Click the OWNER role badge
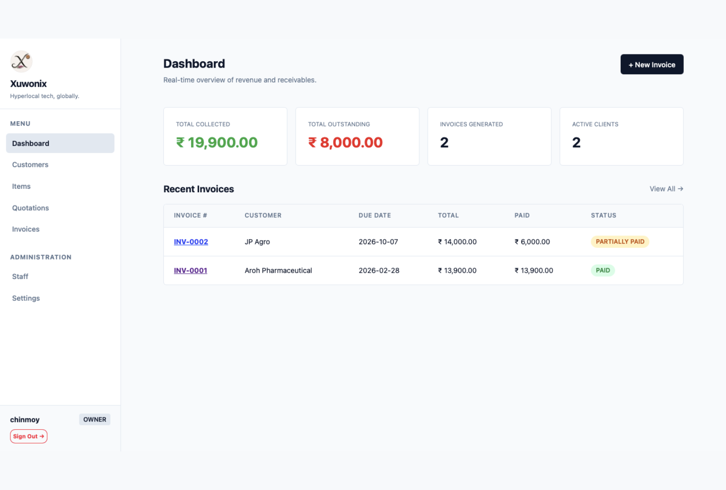This screenshot has height=490, width=726. point(94,420)
